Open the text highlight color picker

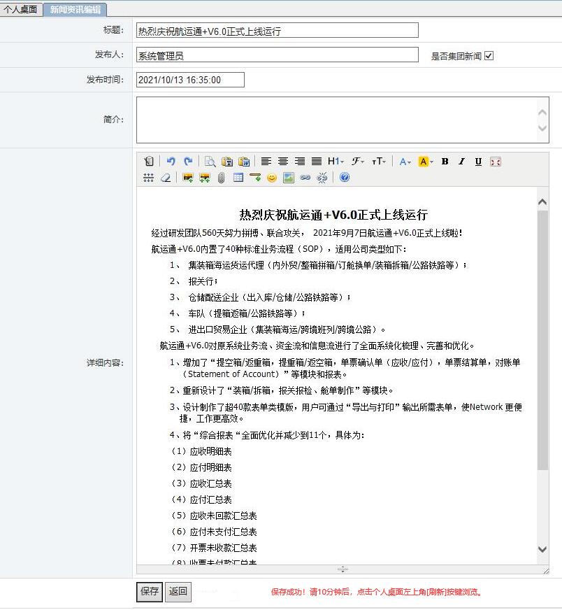point(426,162)
